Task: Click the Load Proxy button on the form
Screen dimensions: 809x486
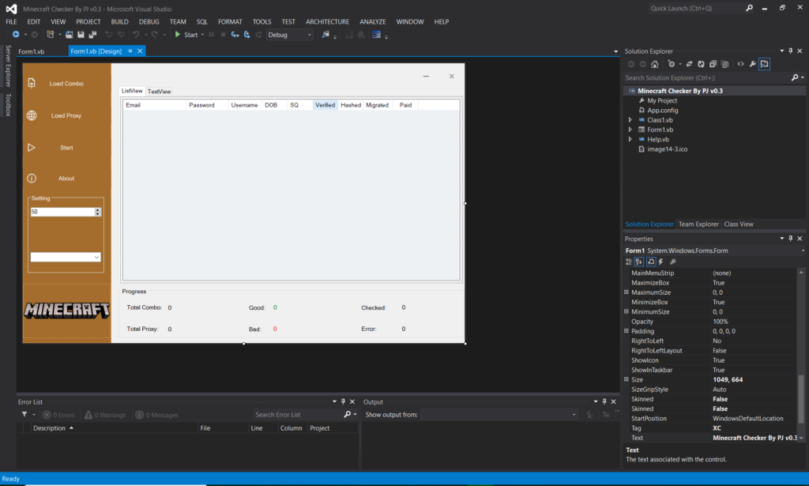Action: (66, 115)
